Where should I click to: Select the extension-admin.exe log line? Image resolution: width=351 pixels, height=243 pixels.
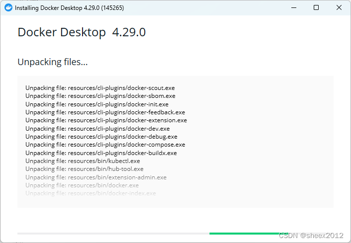[x=96, y=177]
